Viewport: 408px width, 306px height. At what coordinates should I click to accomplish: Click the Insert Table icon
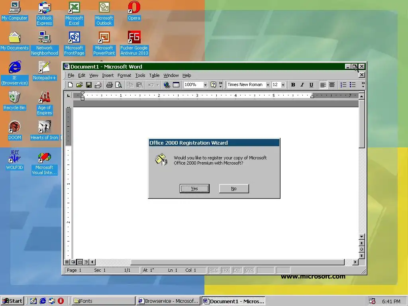176,85
